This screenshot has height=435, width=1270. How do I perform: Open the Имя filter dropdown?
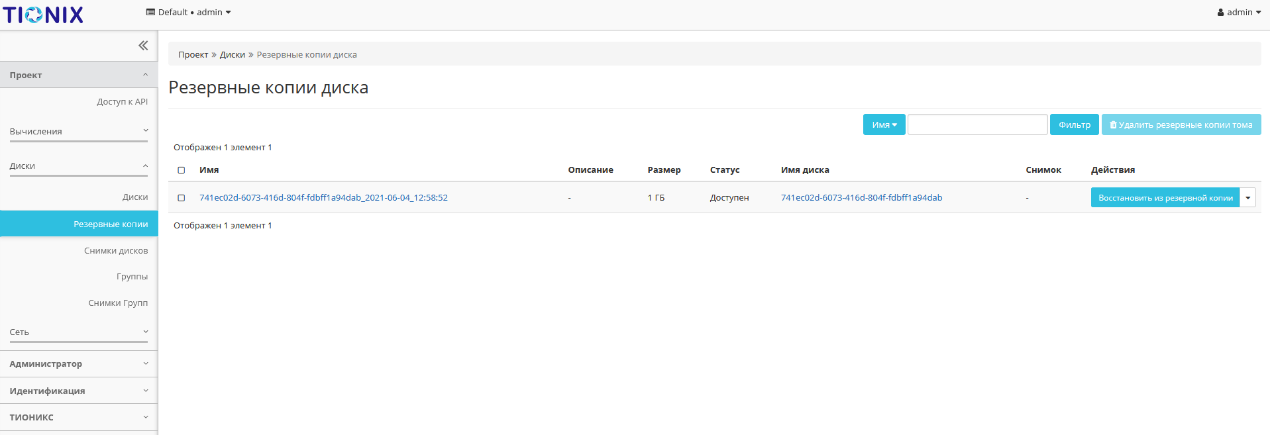point(884,124)
